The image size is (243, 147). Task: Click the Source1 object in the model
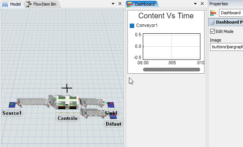(x=12, y=105)
